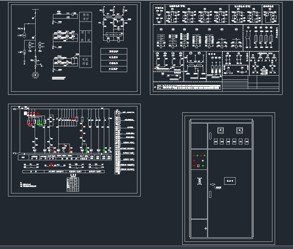293x249 pixels.
Task: Select the right meter on cabinet top panel
Action: (239, 130)
